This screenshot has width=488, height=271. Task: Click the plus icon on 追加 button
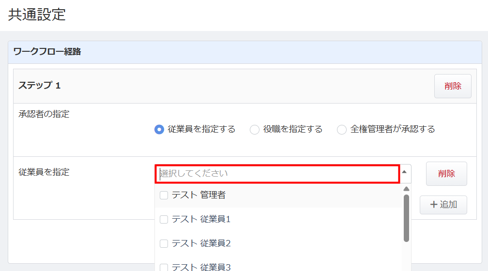click(x=434, y=205)
